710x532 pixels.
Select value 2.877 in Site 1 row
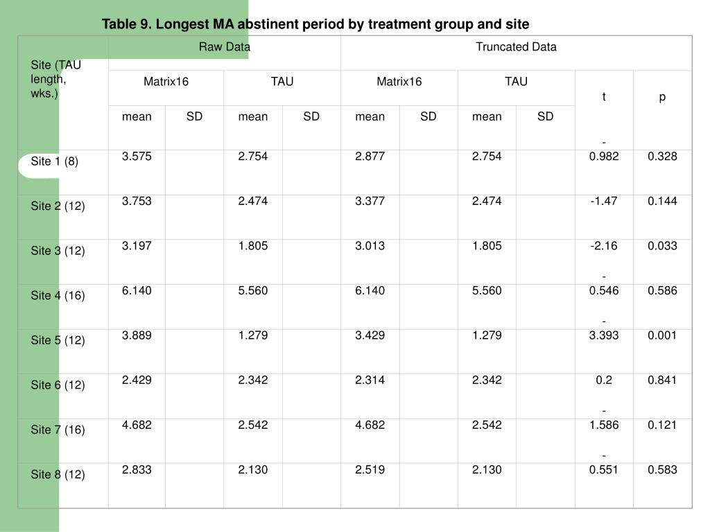(x=370, y=156)
